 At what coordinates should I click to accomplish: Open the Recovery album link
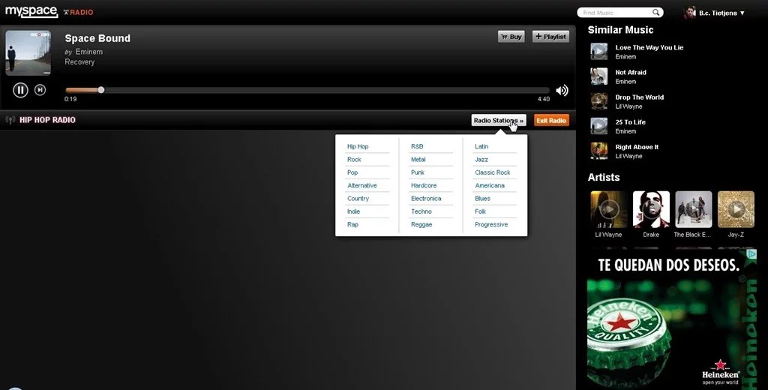[79, 62]
